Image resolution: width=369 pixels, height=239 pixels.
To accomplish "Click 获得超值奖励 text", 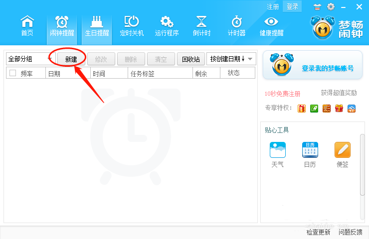I will [x=339, y=93].
